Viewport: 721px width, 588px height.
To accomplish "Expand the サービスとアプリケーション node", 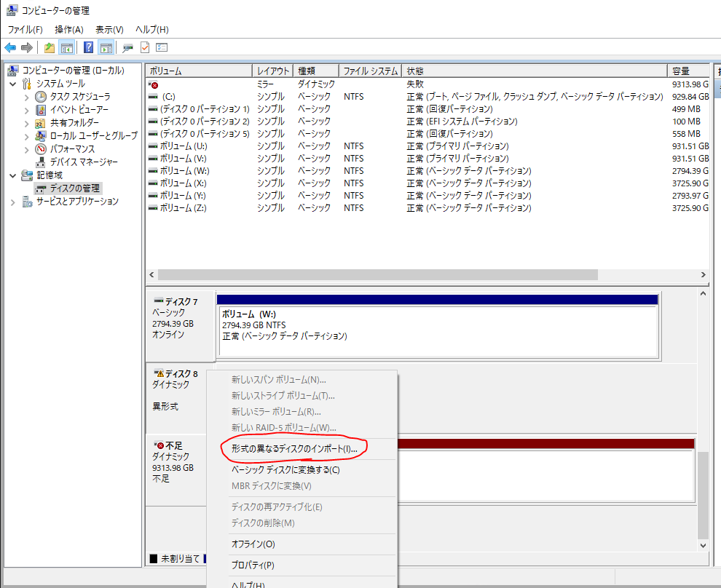I will click(13, 202).
